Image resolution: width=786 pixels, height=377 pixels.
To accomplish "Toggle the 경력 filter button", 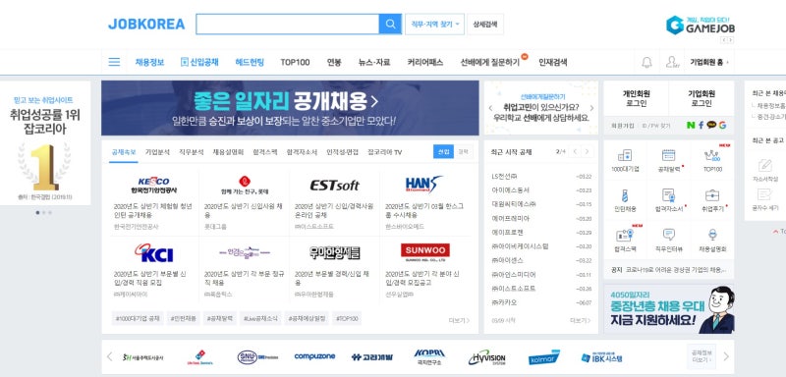I will 463,152.
